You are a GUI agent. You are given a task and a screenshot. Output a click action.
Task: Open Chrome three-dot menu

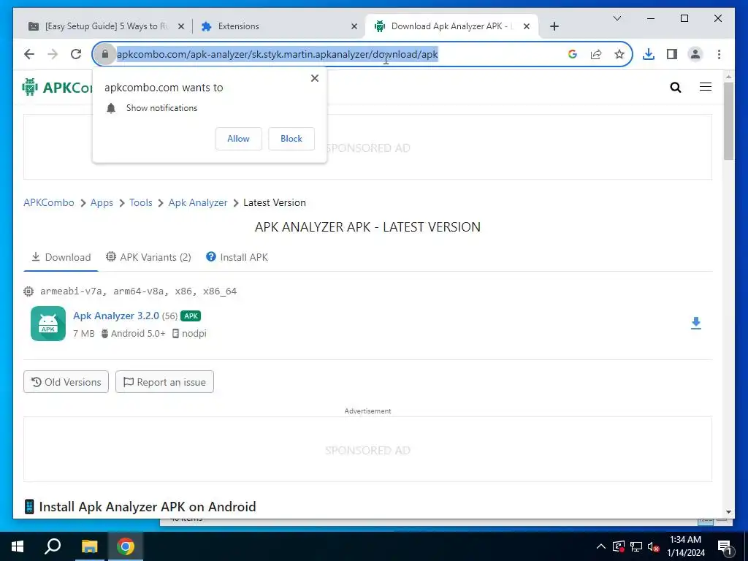click(719, 54)
